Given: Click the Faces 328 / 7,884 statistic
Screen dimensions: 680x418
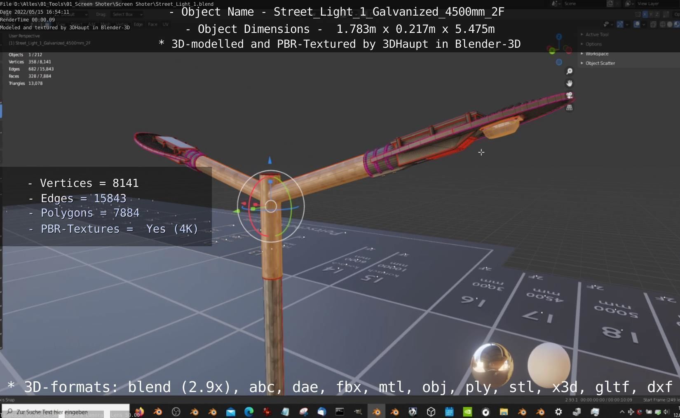Looking at the screenshot, I should point(30,76).
